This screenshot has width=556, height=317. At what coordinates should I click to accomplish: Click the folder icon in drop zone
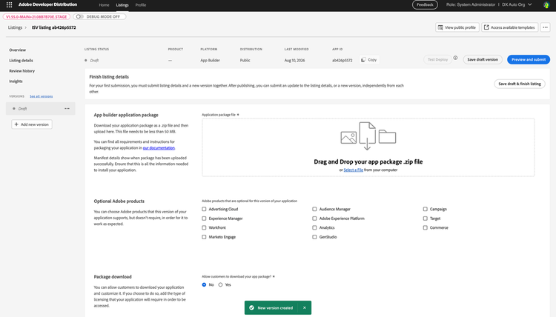387,137
